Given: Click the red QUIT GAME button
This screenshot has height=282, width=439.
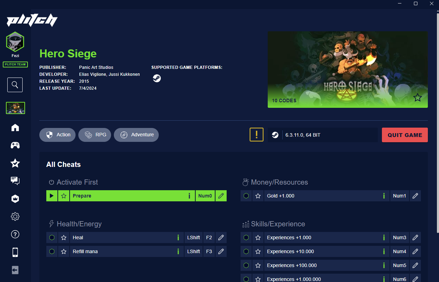Looking at the screenshot, I should [x=405, y=135].
